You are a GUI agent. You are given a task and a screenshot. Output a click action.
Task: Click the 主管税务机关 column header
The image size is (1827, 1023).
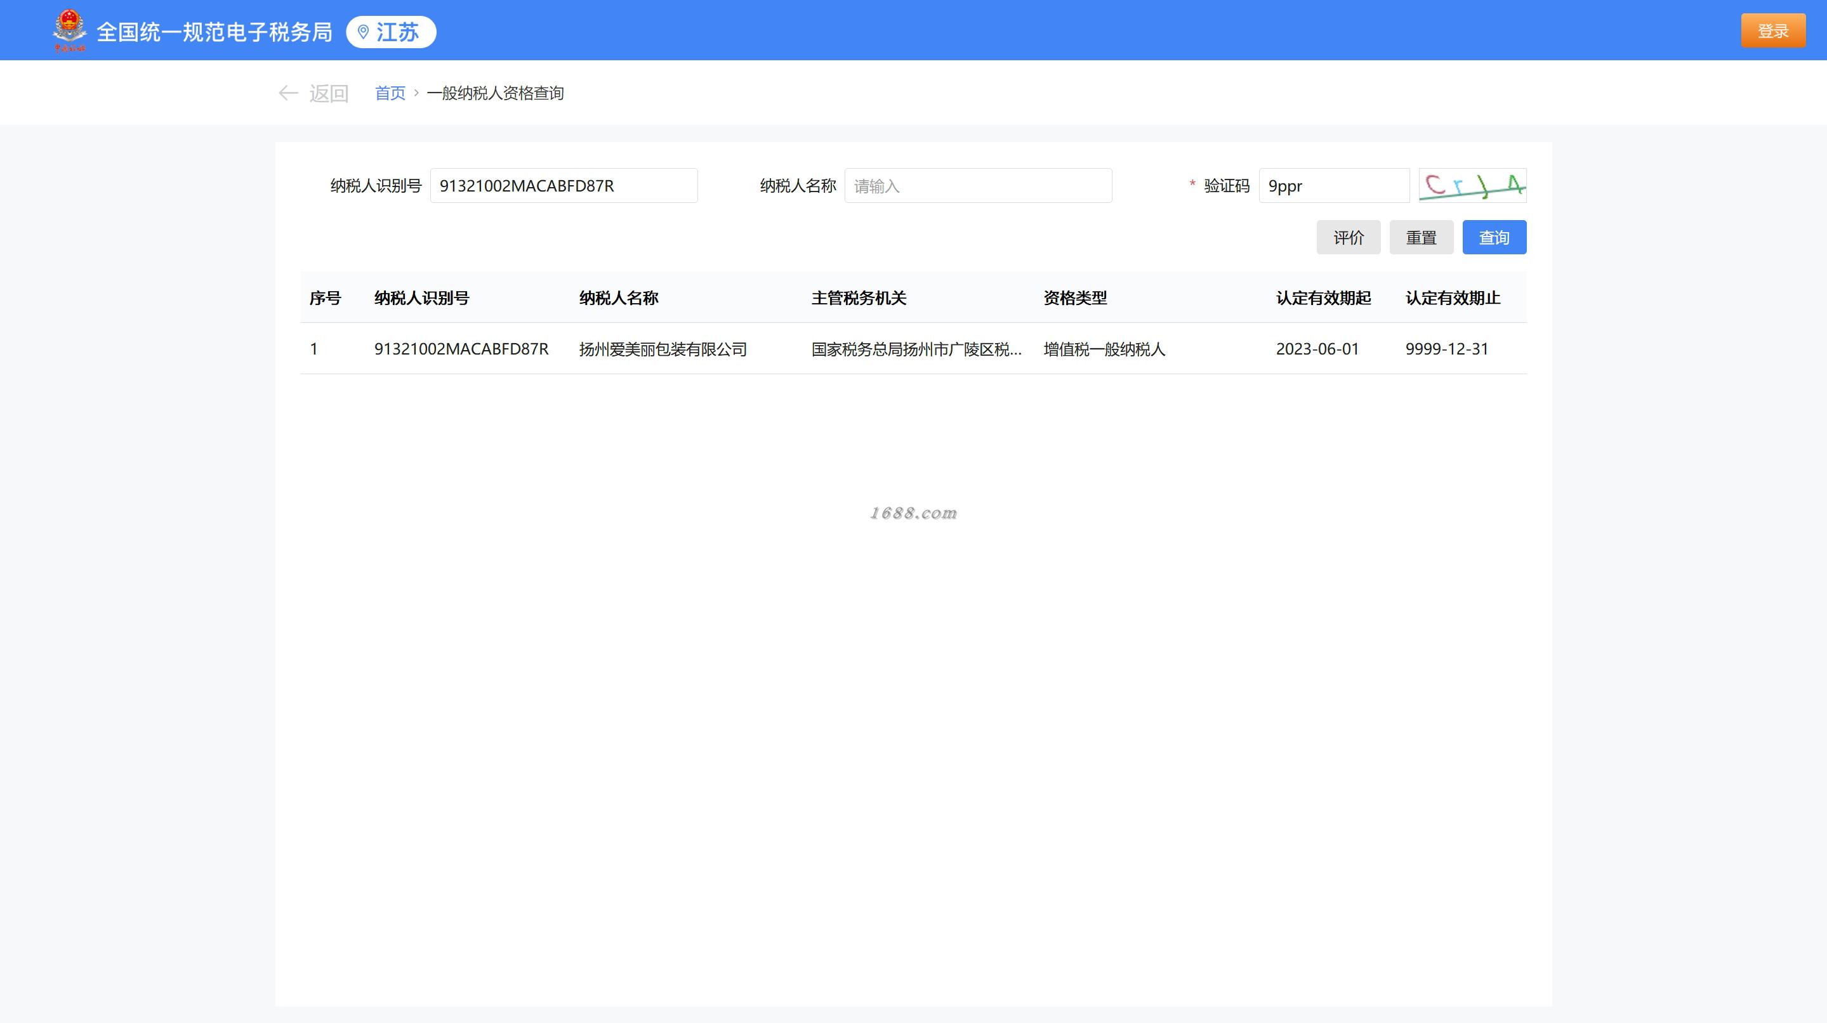click(858, 297)
